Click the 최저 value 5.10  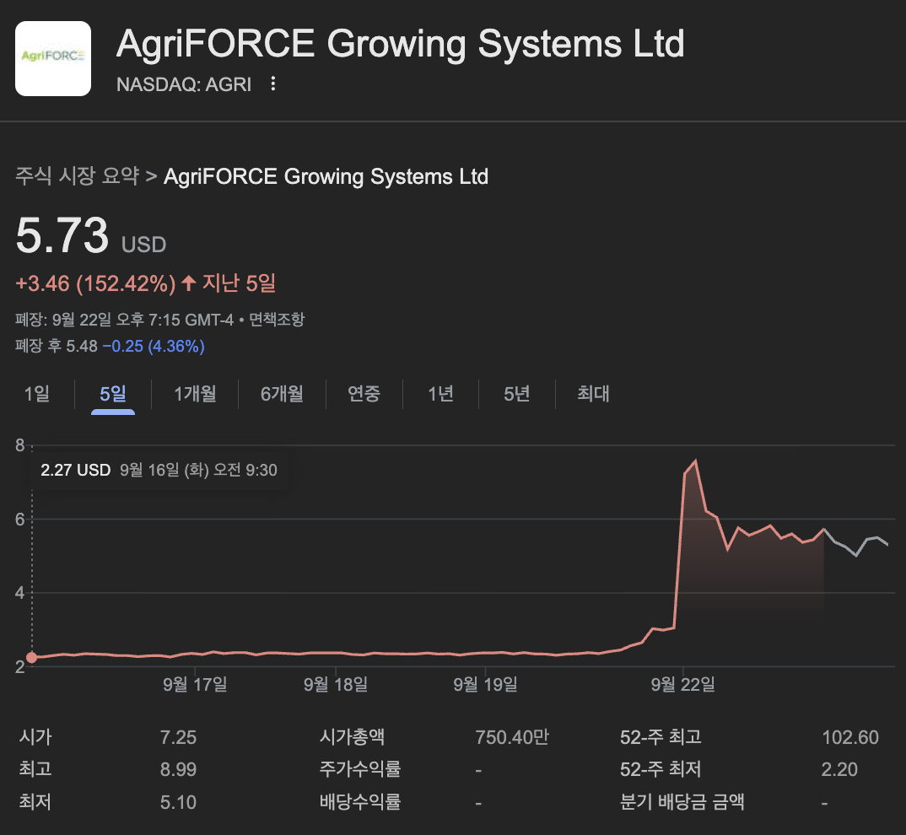[178, 802]
